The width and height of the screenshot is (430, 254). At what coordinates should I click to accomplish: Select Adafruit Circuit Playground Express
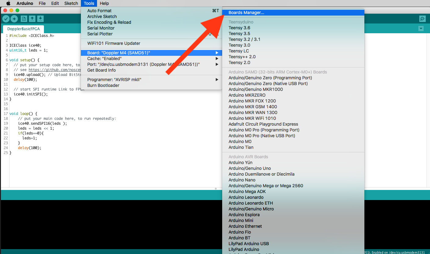coord(293,124)
